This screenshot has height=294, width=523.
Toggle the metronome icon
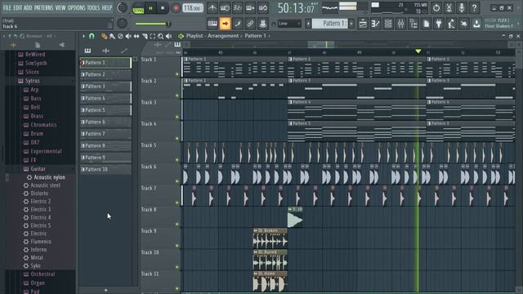coord(212,7)
